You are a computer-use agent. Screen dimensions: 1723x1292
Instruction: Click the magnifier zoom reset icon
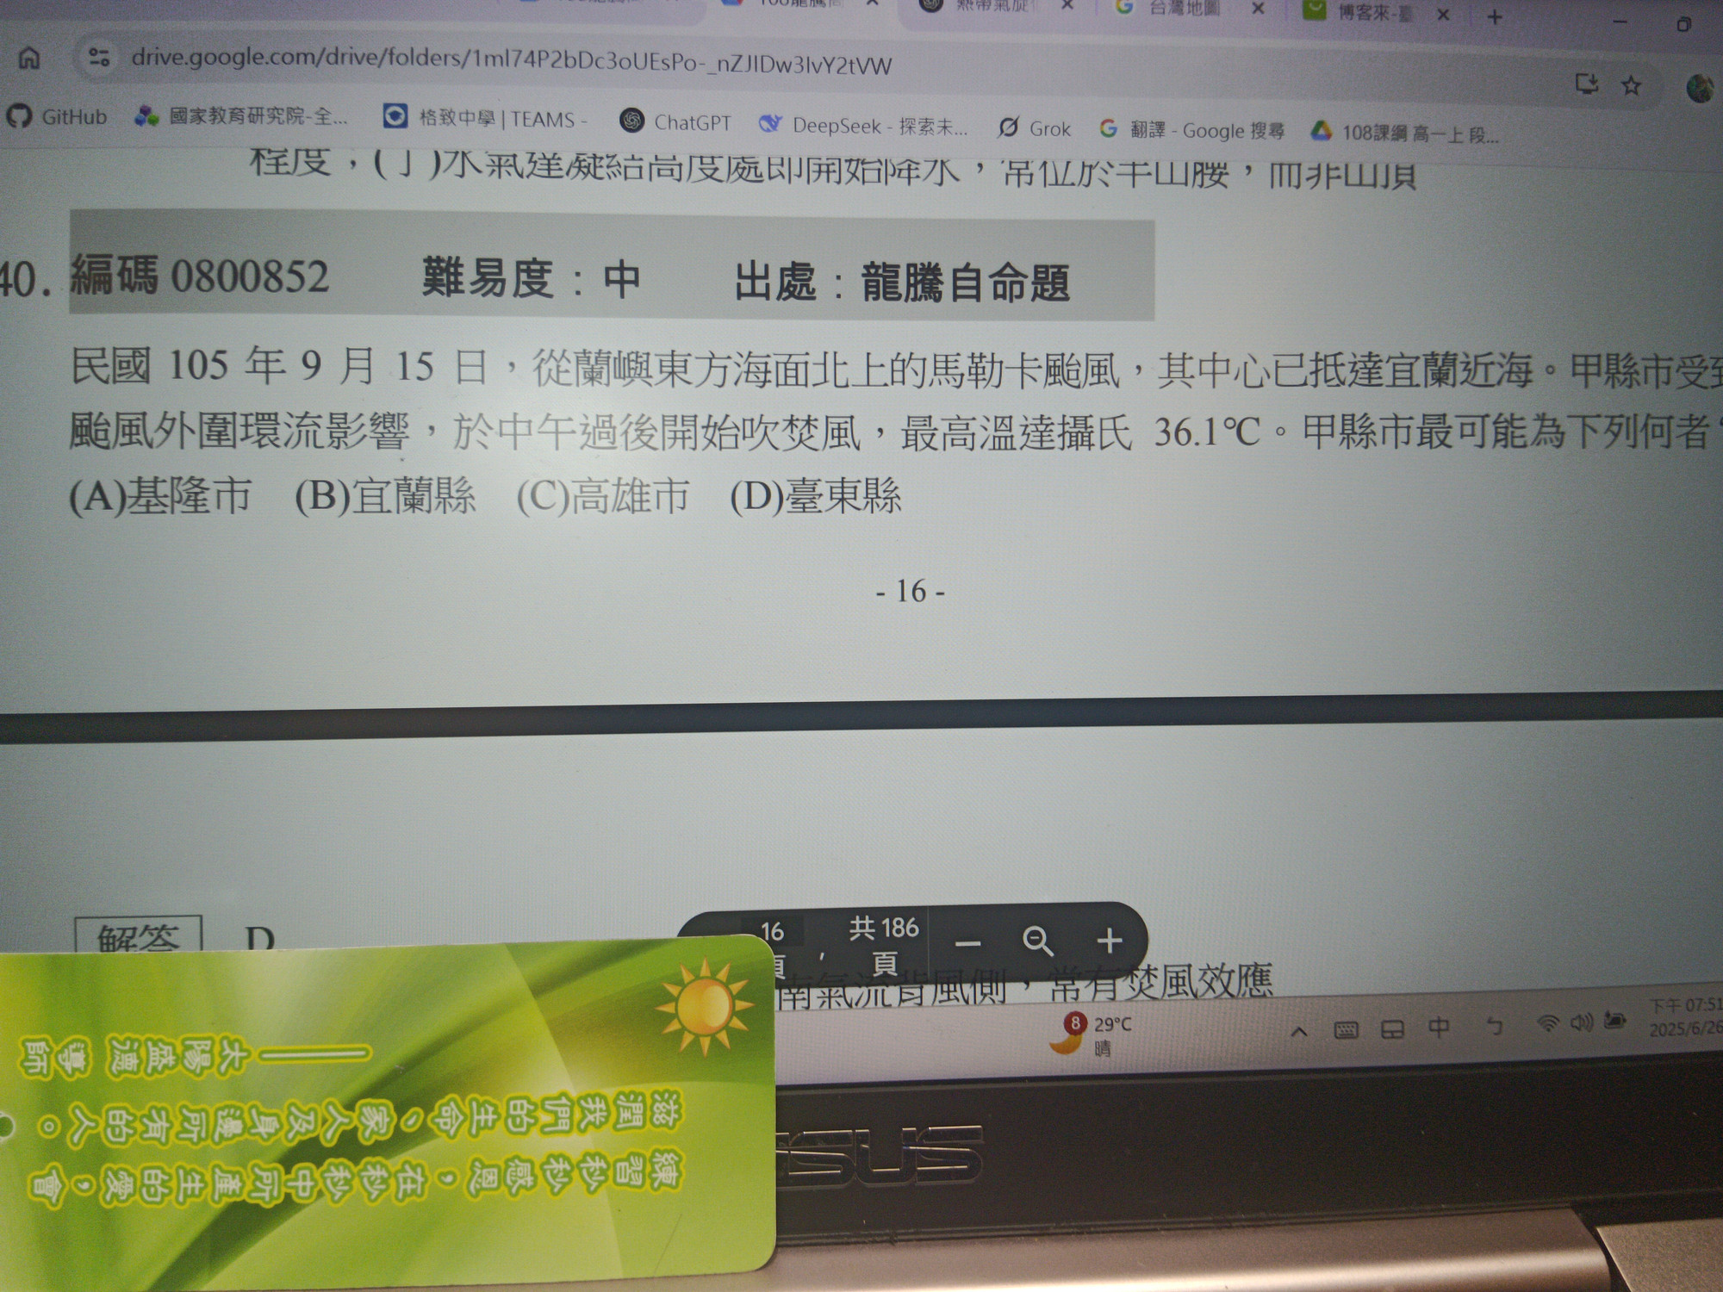[1037, 941]
